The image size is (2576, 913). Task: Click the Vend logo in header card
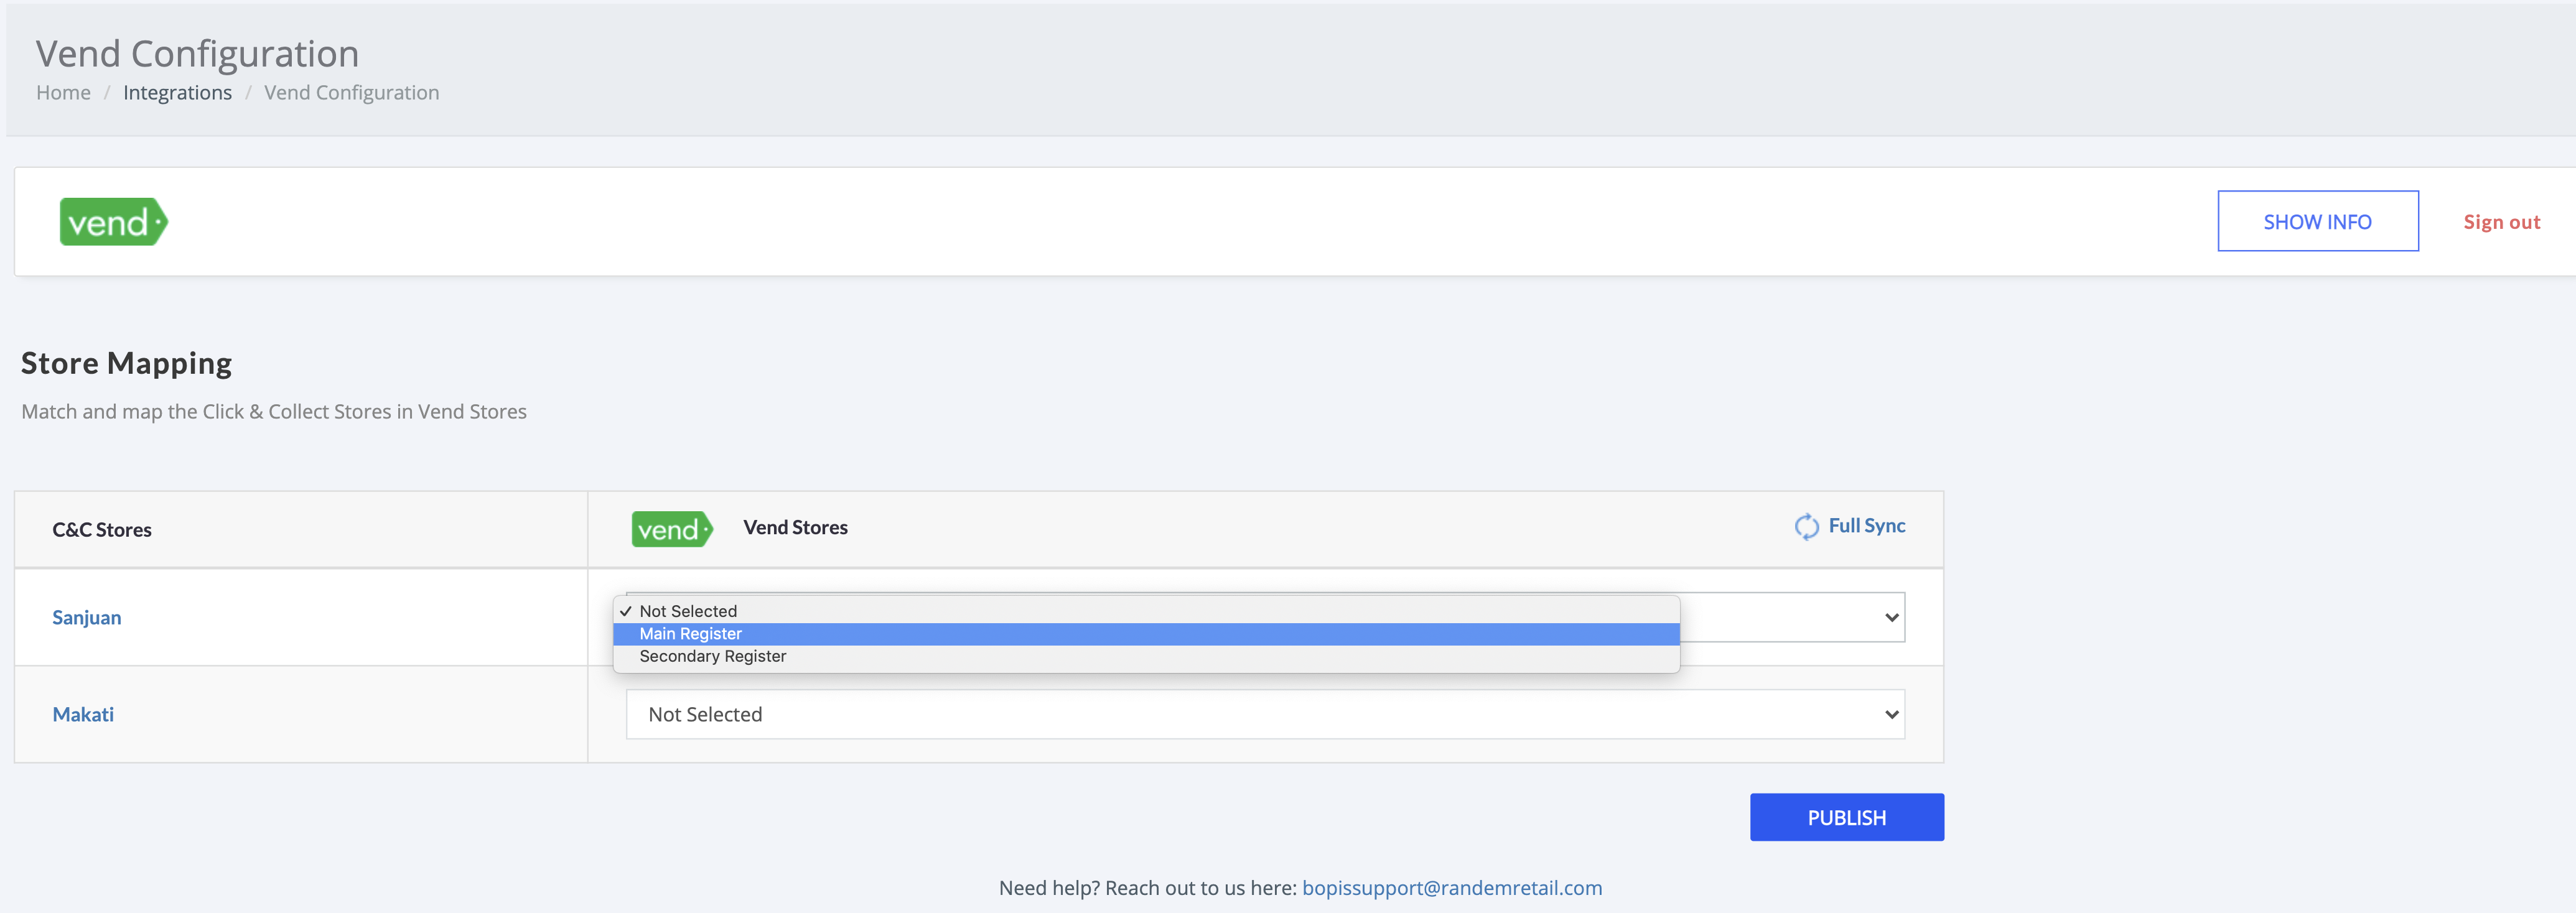tap(113, 222)
